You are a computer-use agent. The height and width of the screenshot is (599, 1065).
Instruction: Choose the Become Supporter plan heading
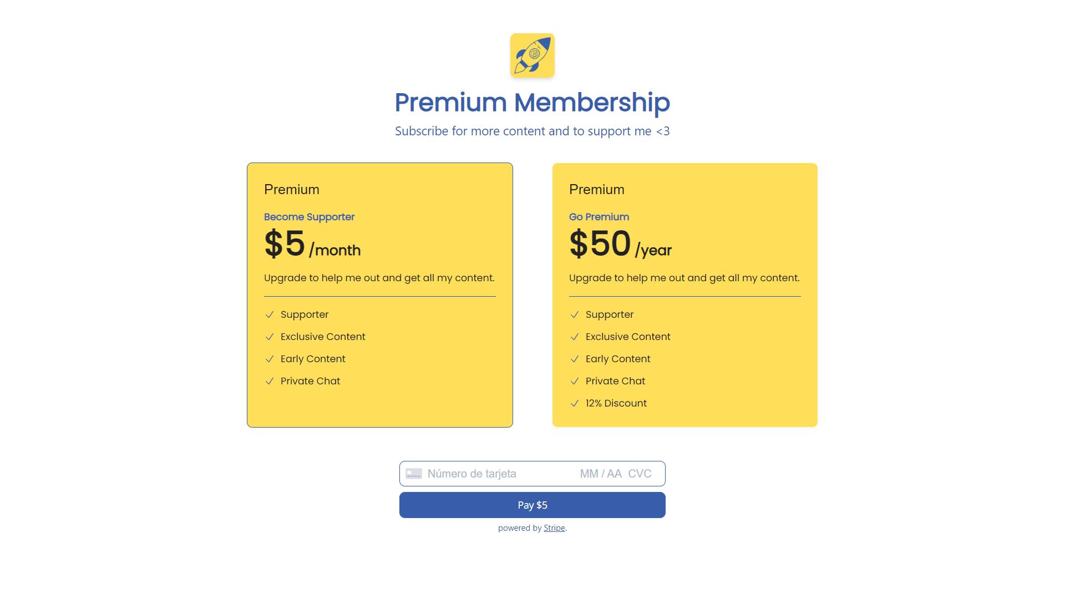tap(309, 217)
